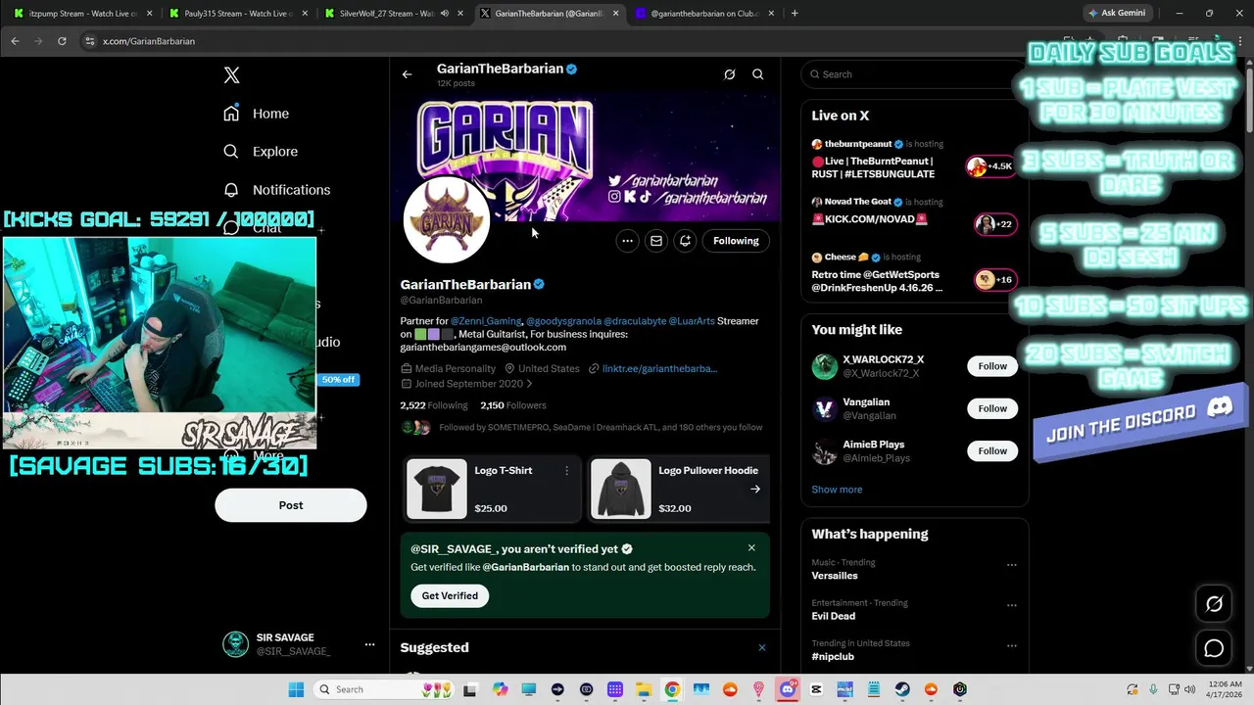Send a message via envelope icon
The width and height of the screenshot is (1254, 705).
[656, 241]
